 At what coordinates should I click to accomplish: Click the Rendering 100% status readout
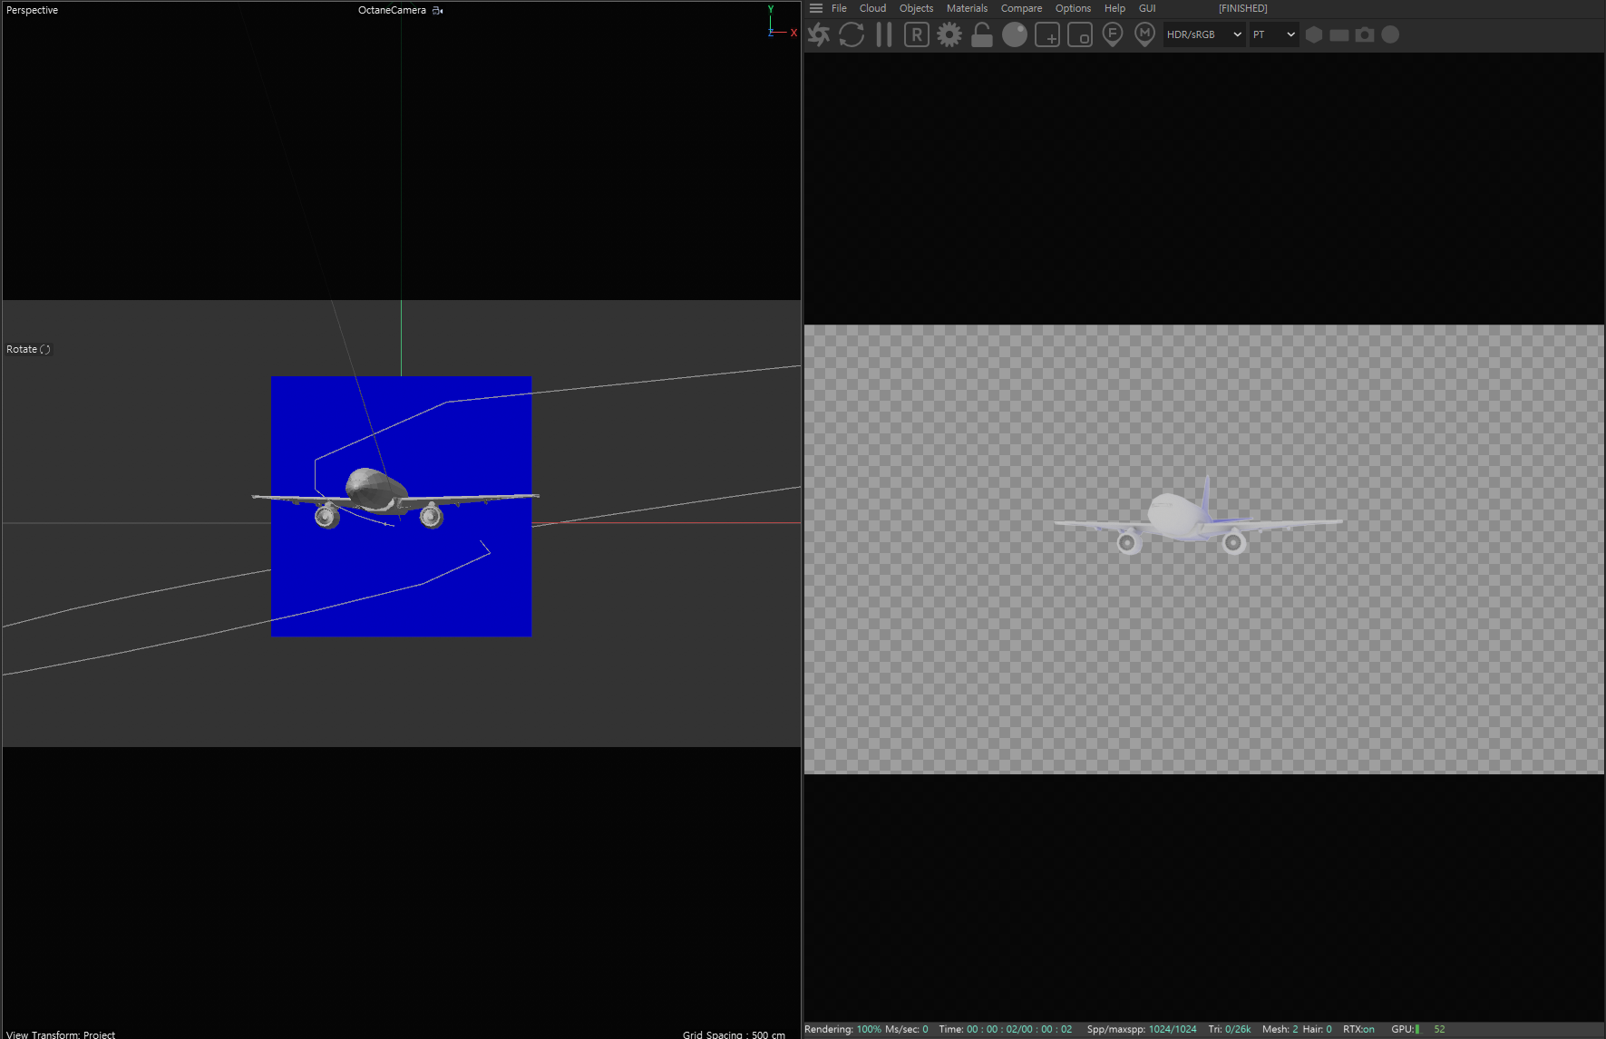coord(842,1029)
